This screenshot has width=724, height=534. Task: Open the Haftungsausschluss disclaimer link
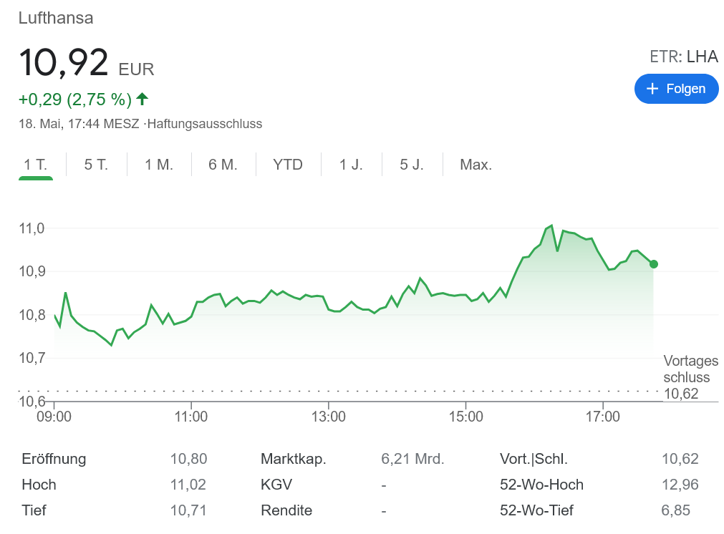click(x=205, y=124)
